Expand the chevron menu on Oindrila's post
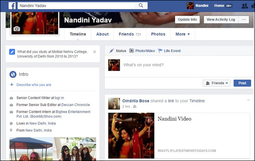The image size is (255, 161). click(x=248, y=100)
